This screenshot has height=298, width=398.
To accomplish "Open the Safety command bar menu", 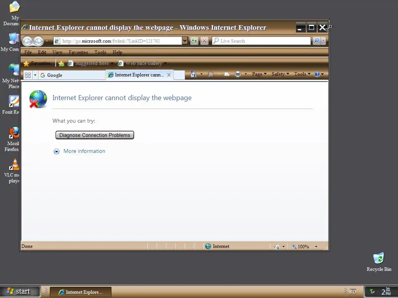I will [280, 74].
